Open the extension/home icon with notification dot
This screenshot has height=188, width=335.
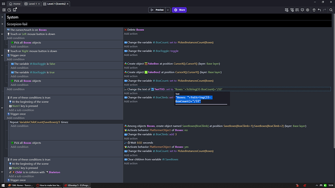point(15,10)
